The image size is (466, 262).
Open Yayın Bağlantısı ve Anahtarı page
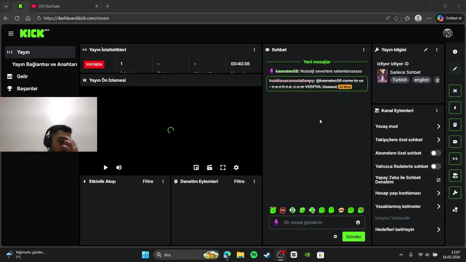(x=44, y=64)
